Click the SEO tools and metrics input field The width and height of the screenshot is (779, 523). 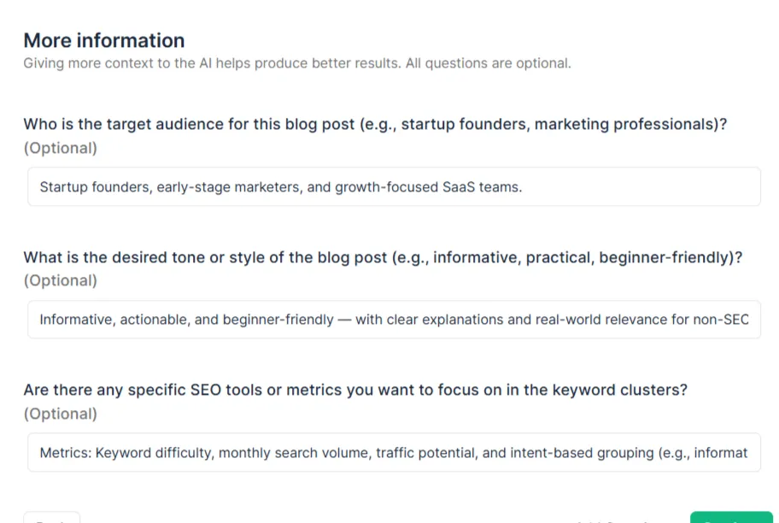coord(393,453)
